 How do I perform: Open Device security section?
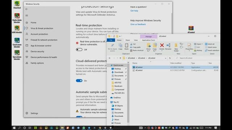[37, 51]
